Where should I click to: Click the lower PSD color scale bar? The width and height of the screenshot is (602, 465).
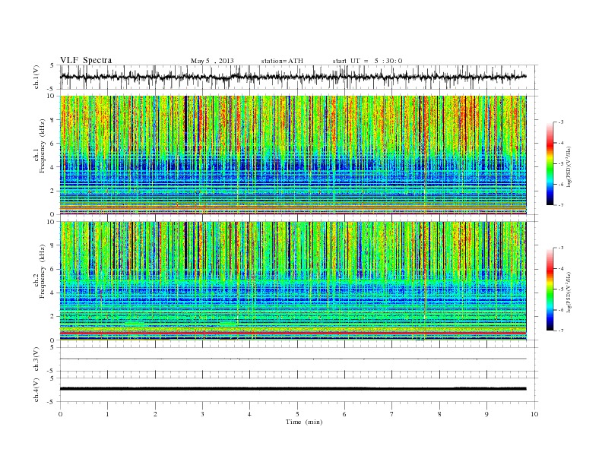pyautogui.click(x=550, y=289)
